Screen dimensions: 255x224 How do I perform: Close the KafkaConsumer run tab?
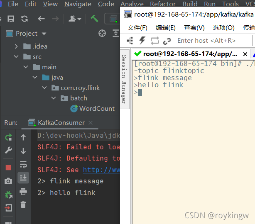tap(91, 123)
